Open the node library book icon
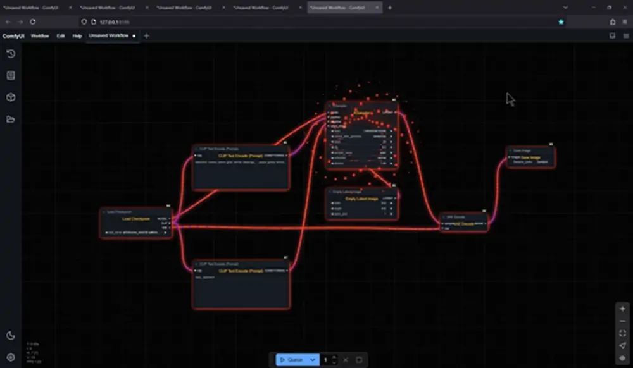633x368 pixels. [x=11, y=75]
